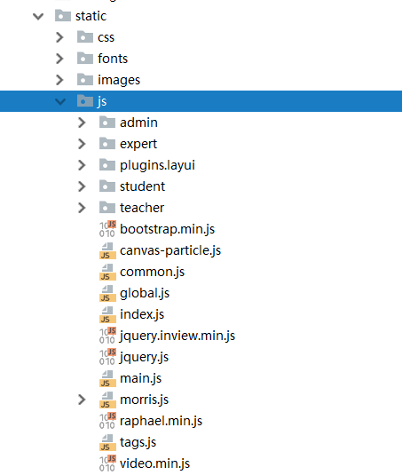
Task: Click the raphael.min.js file icon
Action: [x=107, y=421]
